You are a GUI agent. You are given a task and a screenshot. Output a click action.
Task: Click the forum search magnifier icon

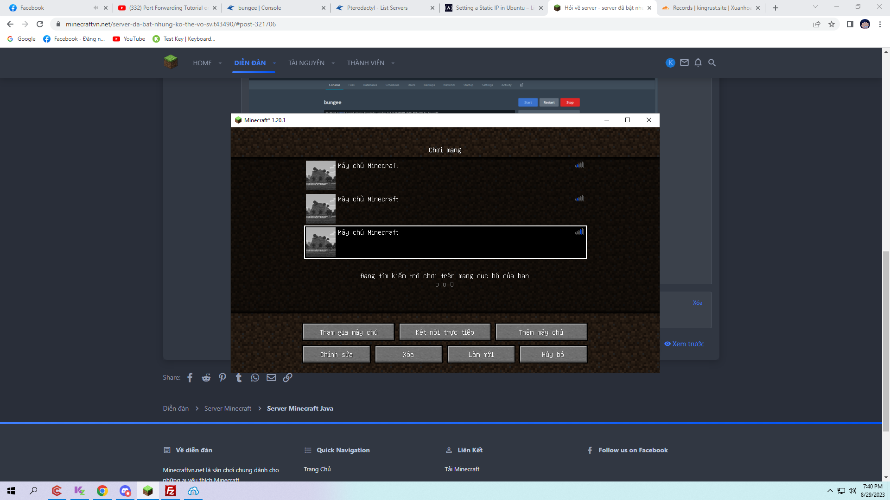click(x=712, y=62)
